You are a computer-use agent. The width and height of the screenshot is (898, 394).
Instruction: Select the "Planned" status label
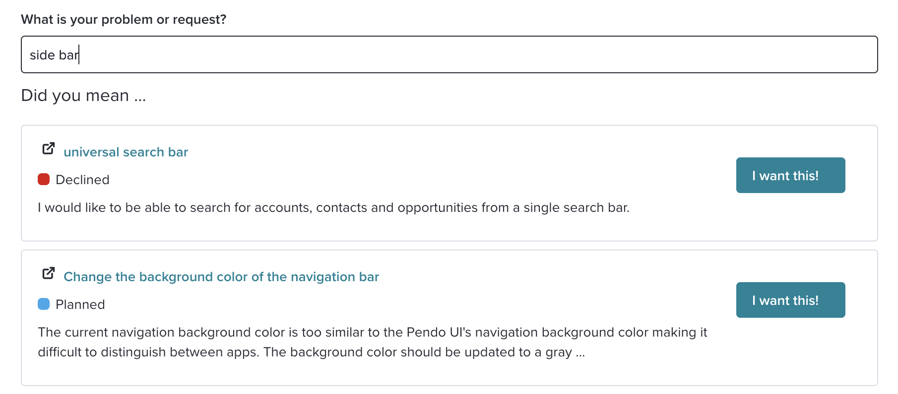80,304
